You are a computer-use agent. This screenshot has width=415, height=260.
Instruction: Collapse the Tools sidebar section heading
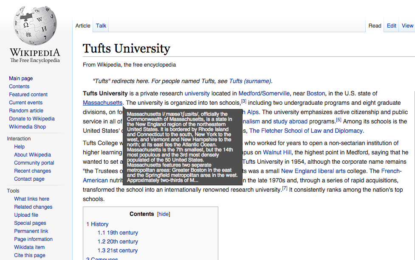pyautogui.click(x=13, y=191)
